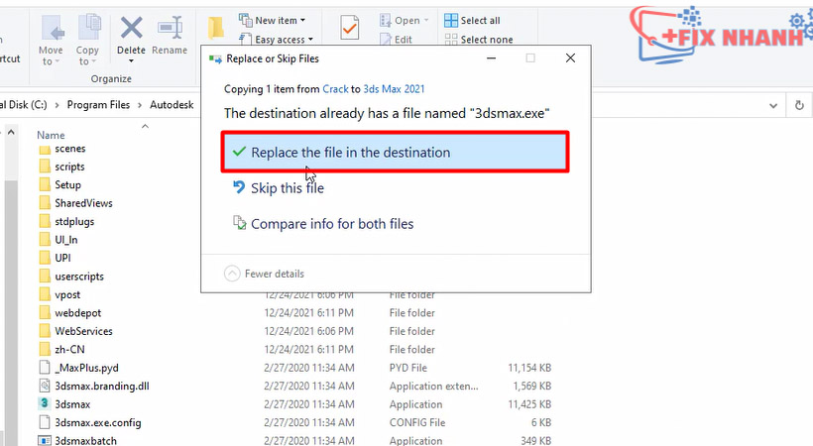The height and width of the screenshot is (446, 813).
Task: Choose Replace the file in the destination
Action: [350, 153]
